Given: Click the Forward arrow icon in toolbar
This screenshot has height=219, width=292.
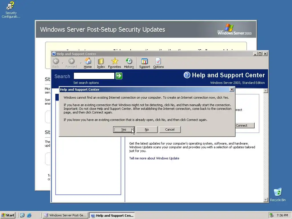Looking at the screenshot, I should pyautogui.click(x=71, y=61).
